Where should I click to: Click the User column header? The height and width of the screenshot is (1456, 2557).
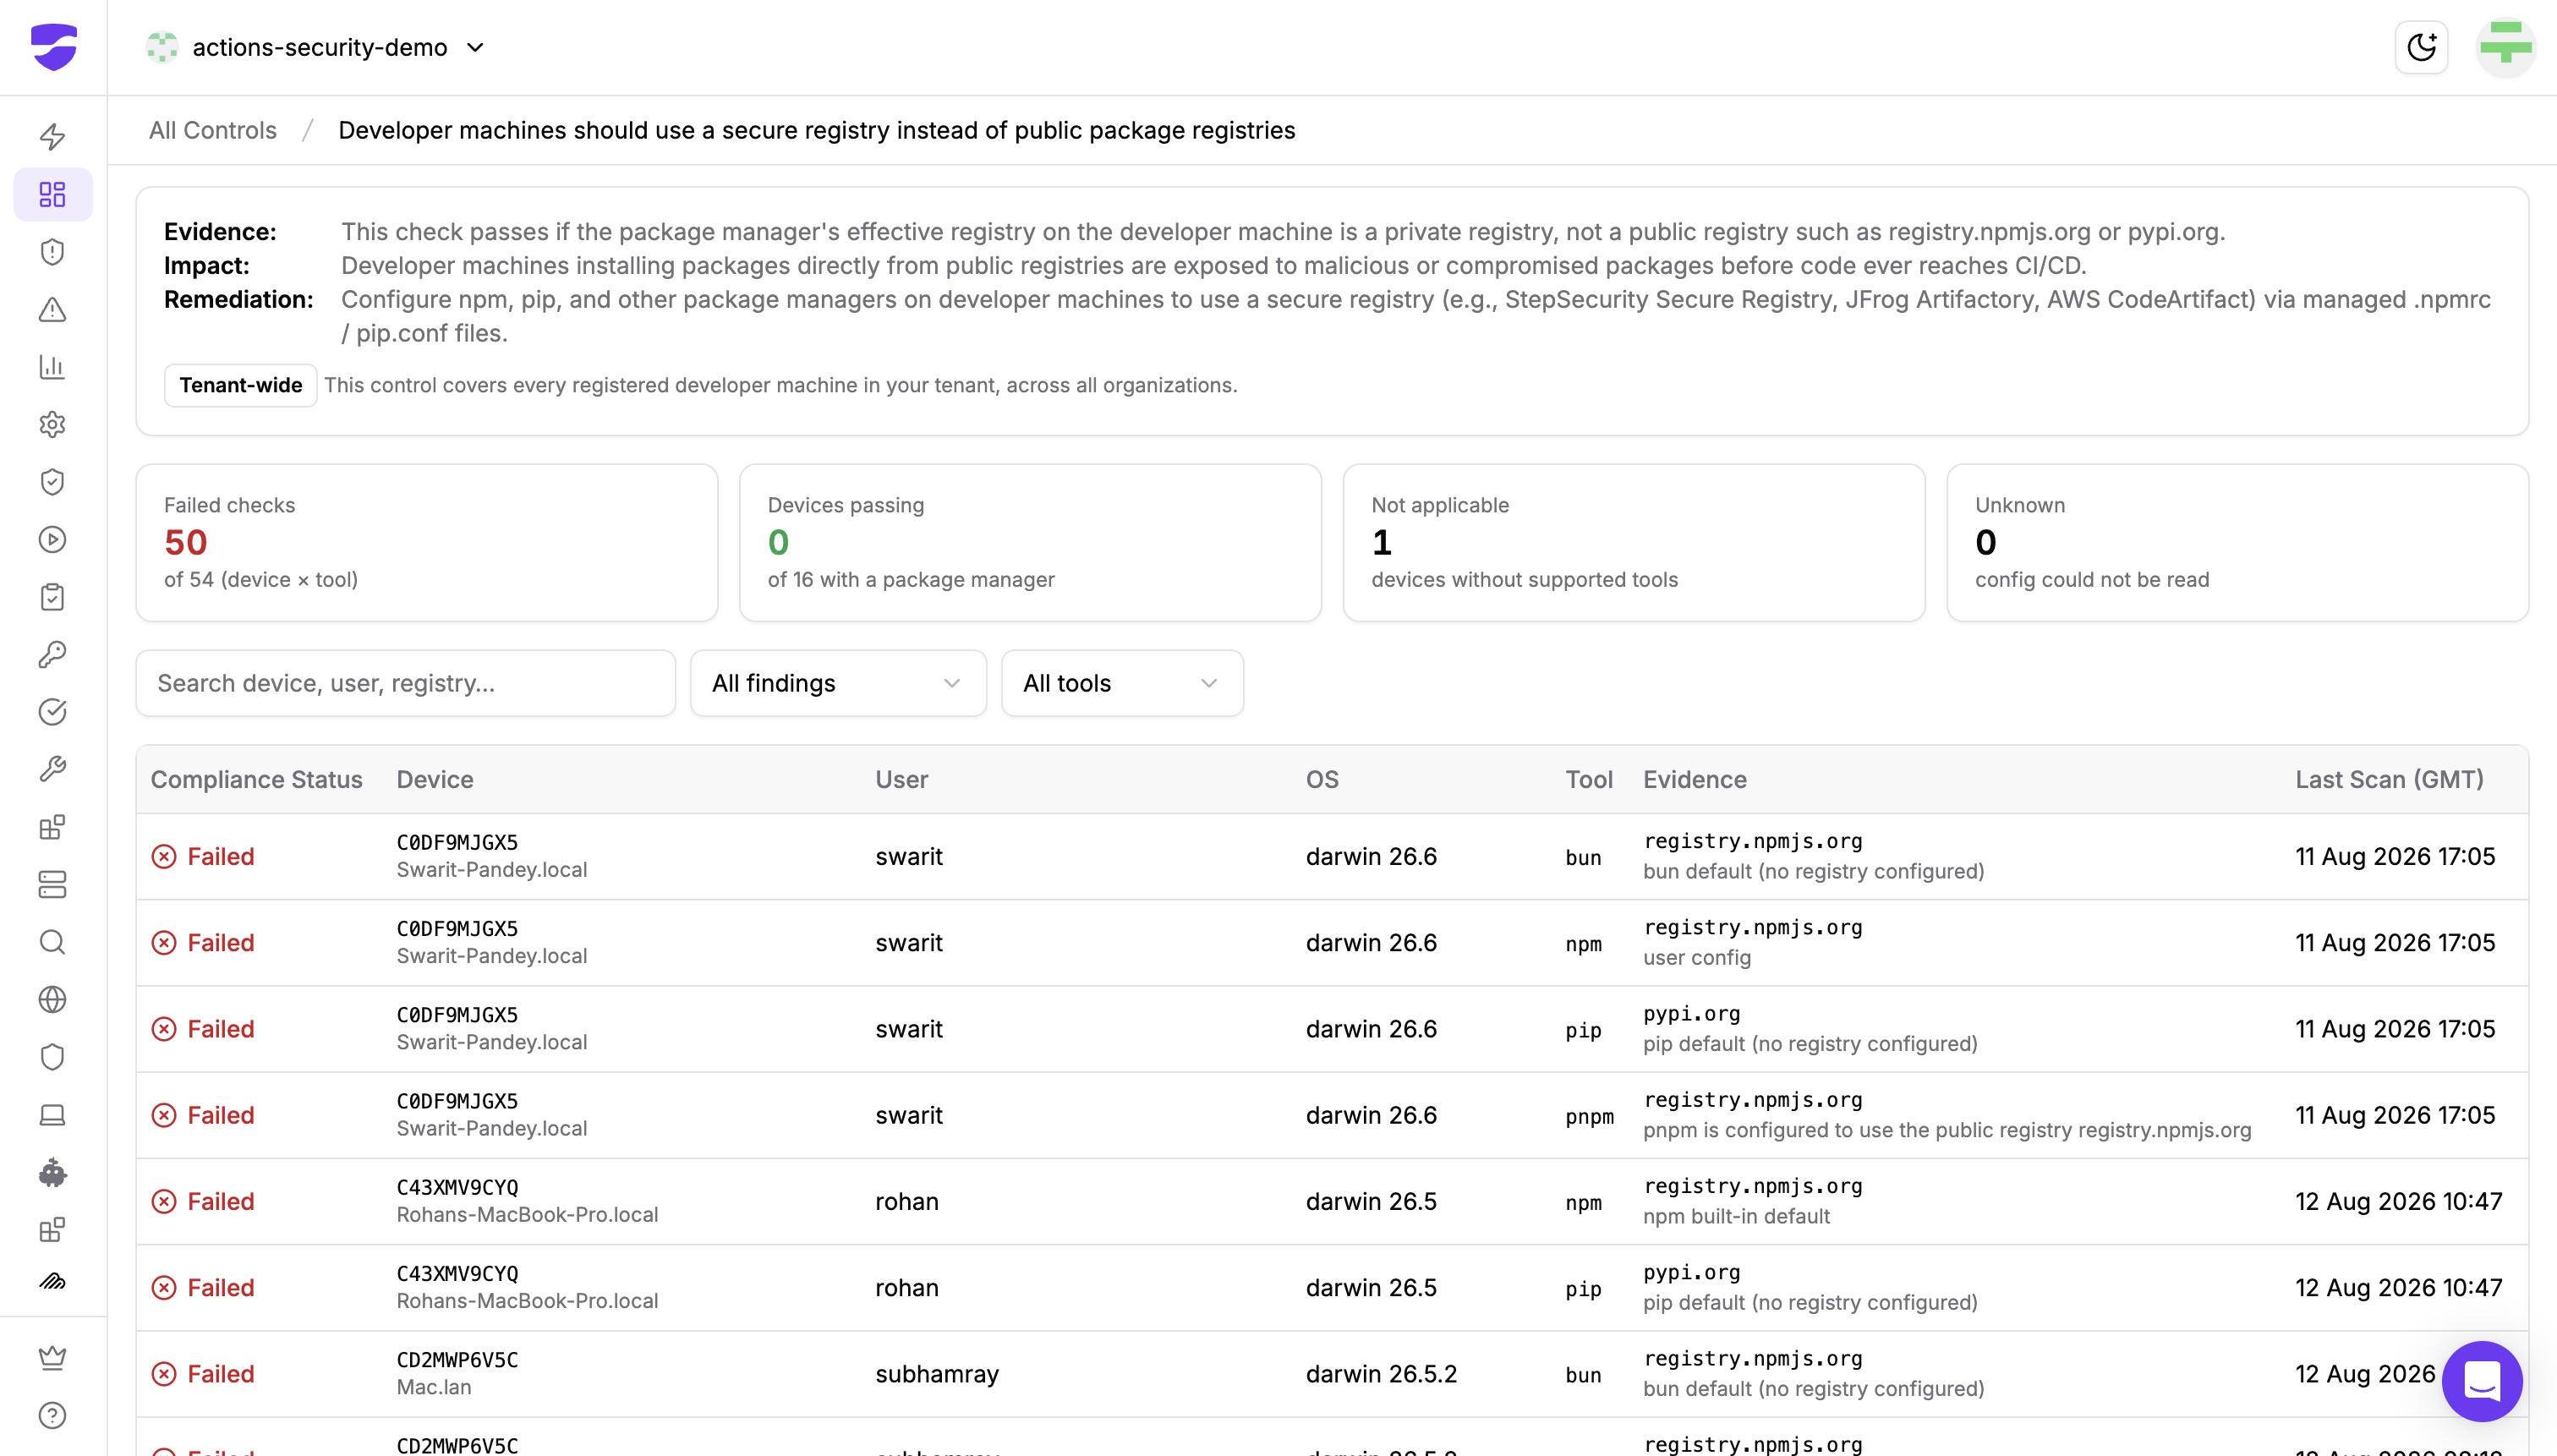click(x=902, y=779)
